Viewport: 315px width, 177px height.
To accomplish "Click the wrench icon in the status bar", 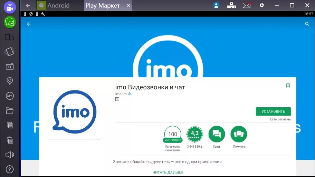I will [43, 14].
